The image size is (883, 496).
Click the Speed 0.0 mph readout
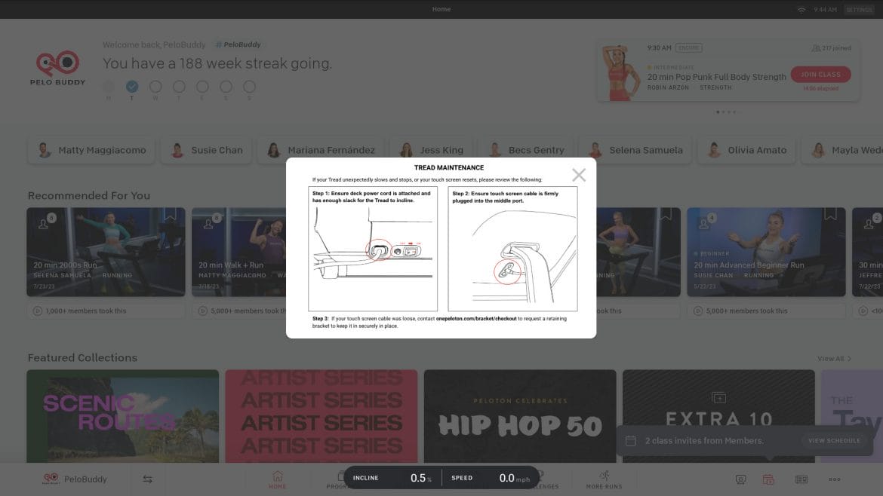tap(491, 478)
